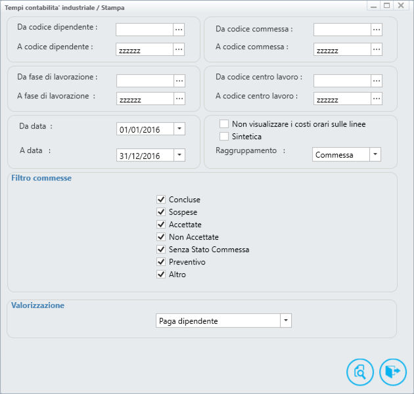The width and height of the screenshot is (414, 394).
Task: Uncheck the Sospese filter
Action: (x=161, y=212)
